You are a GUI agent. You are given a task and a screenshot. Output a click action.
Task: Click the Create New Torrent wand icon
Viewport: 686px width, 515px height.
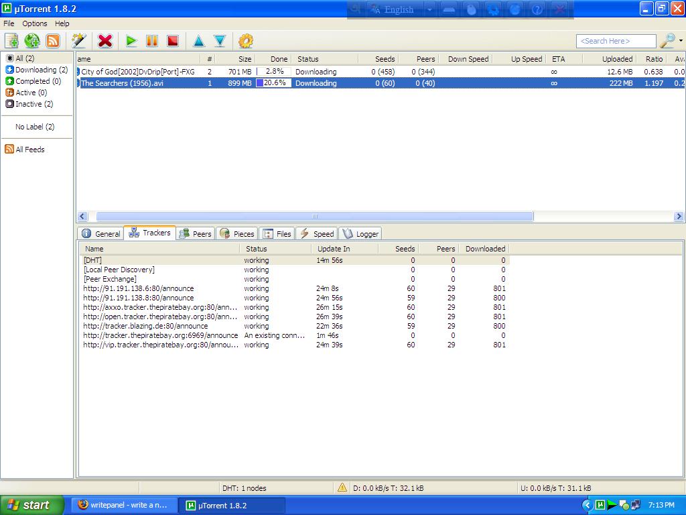[79, 41]
